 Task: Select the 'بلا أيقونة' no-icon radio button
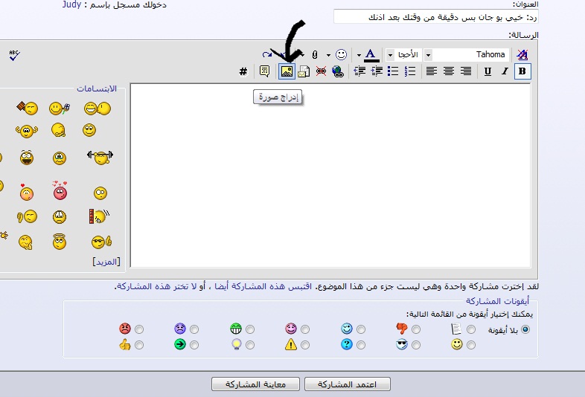tap(526, 329)
